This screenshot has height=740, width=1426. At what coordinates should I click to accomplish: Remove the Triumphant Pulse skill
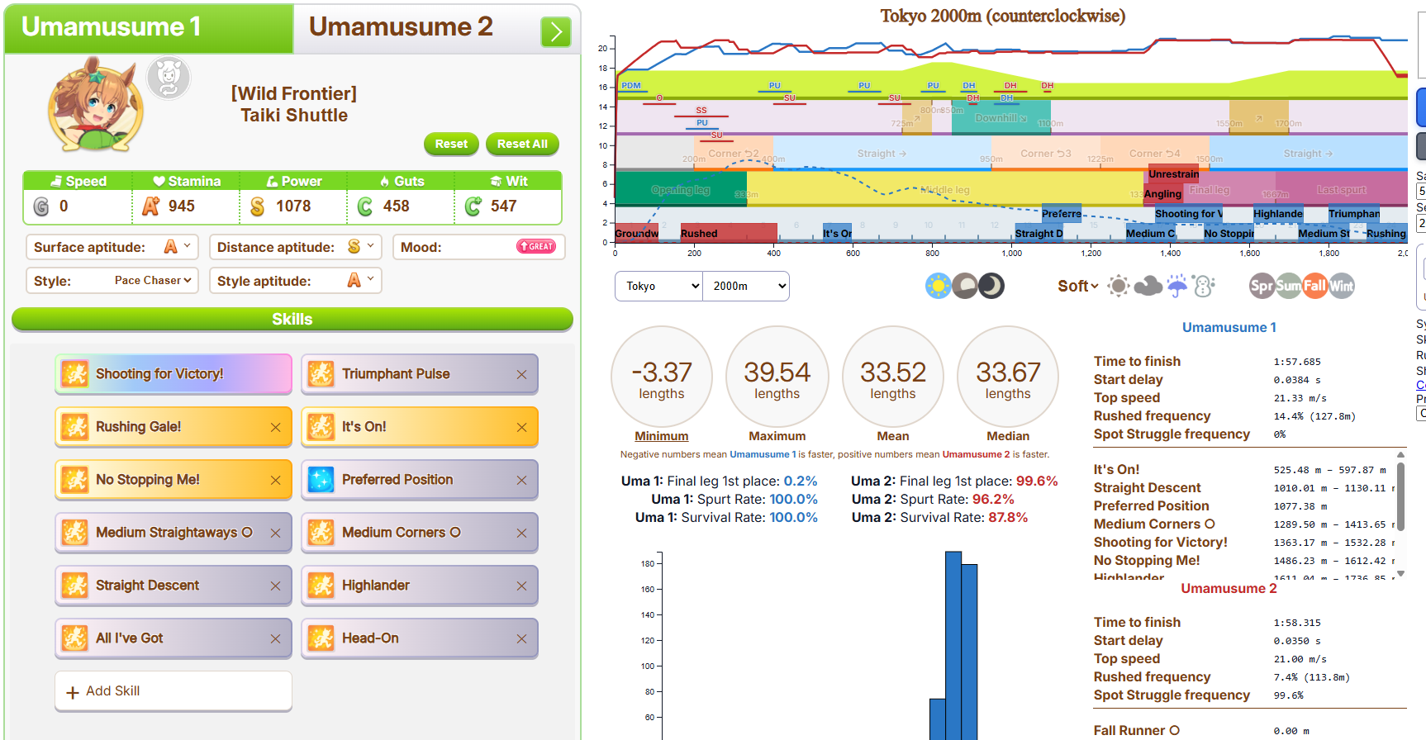coord(521,374)
